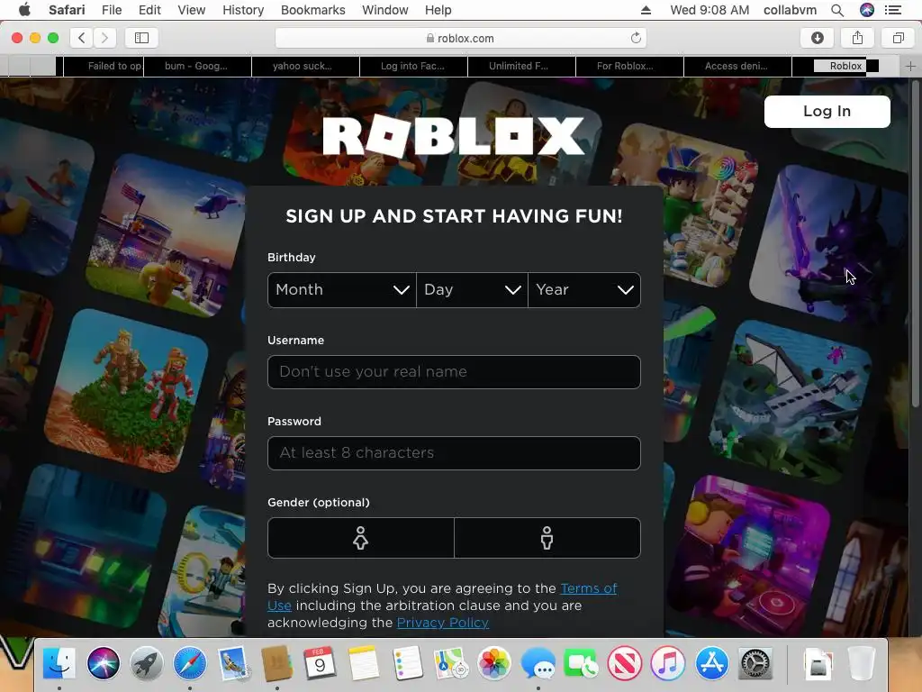Switch to the "bum - Goog..." tab
This screenshot has width=922, height=692.
coord(197,66)
